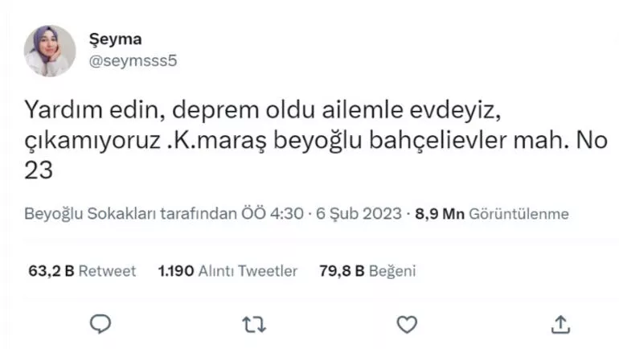Open 1.190 Alıntı Tweetler list
Screen dimensions: 619x349
click(x=228, y=271)
